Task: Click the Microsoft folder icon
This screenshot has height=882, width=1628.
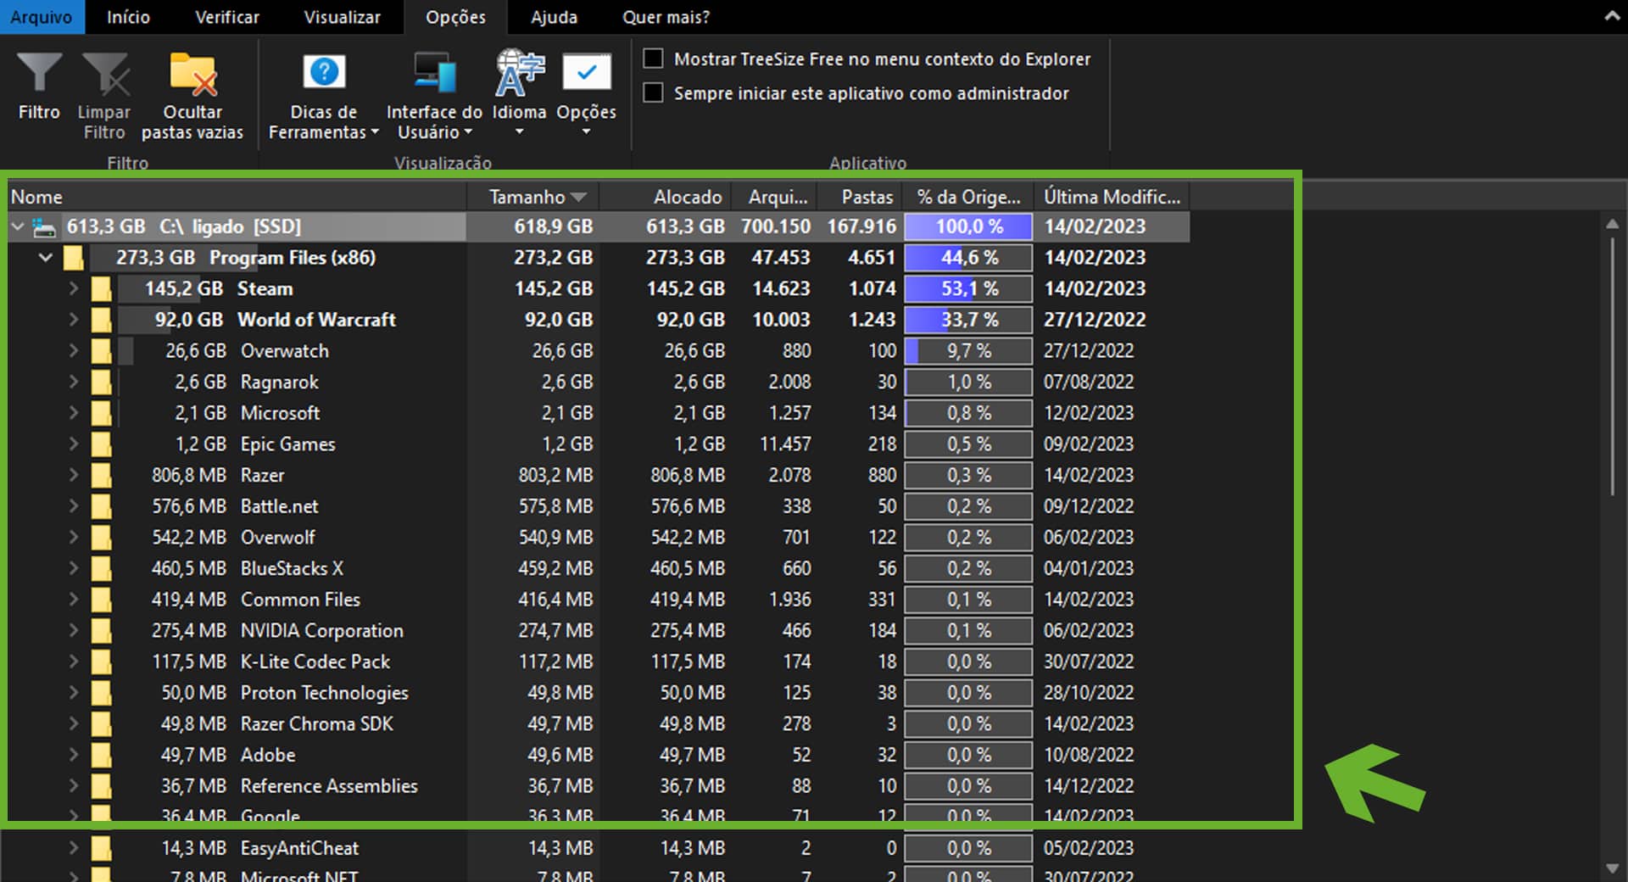Action: click(x=102, y=414)
